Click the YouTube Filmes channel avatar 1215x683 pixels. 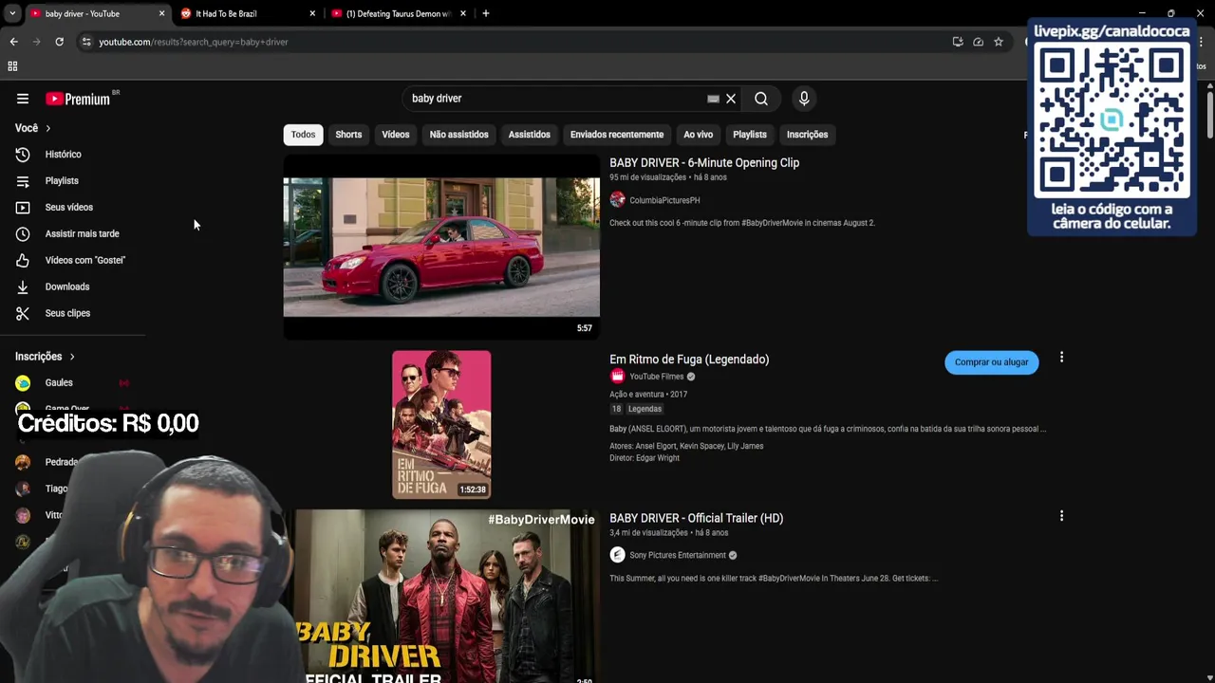pos(617,377)
